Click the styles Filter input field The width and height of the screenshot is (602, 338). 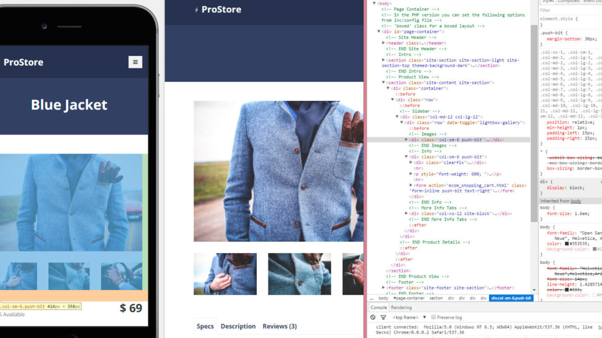(x=569, y=10)
